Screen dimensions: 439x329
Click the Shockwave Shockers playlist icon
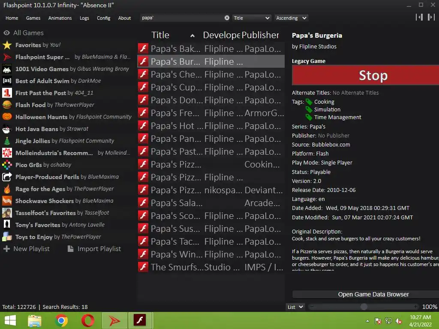pos(7,201)
